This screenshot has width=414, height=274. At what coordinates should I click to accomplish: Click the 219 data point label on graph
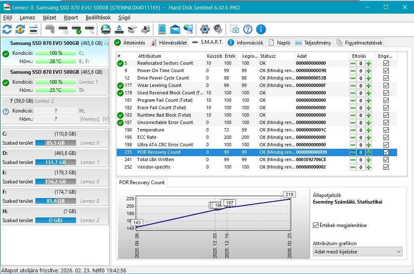289,194
